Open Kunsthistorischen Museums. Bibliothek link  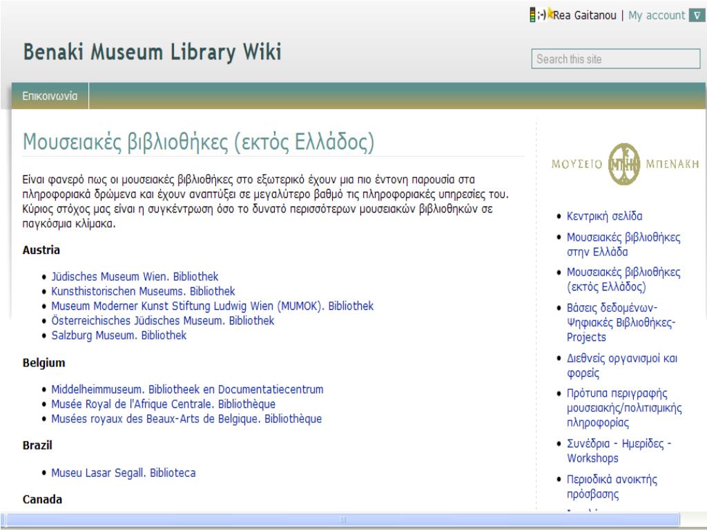[143, 291]
